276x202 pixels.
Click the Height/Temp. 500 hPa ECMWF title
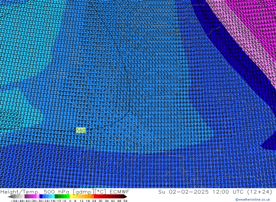click(x=65, y=192)
